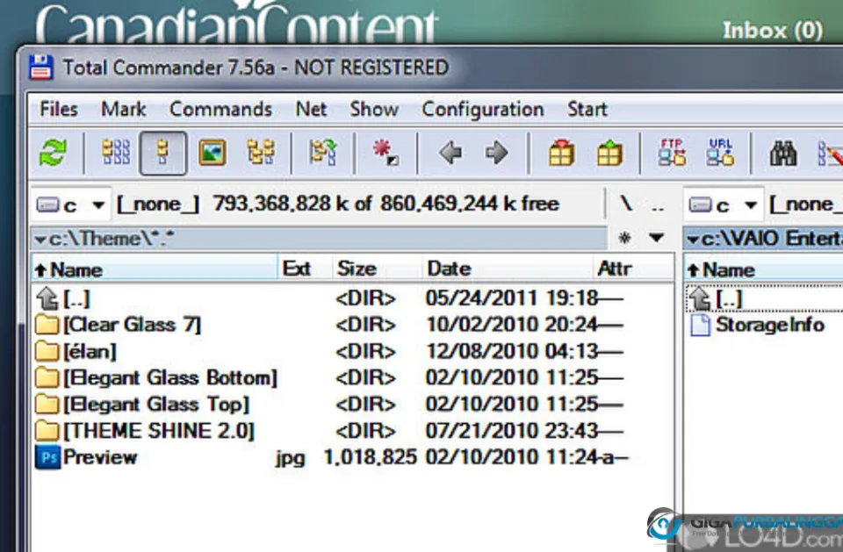843x552 pixels.
Task: Open FTP connection toolbar icon
Action: (672, 153)
